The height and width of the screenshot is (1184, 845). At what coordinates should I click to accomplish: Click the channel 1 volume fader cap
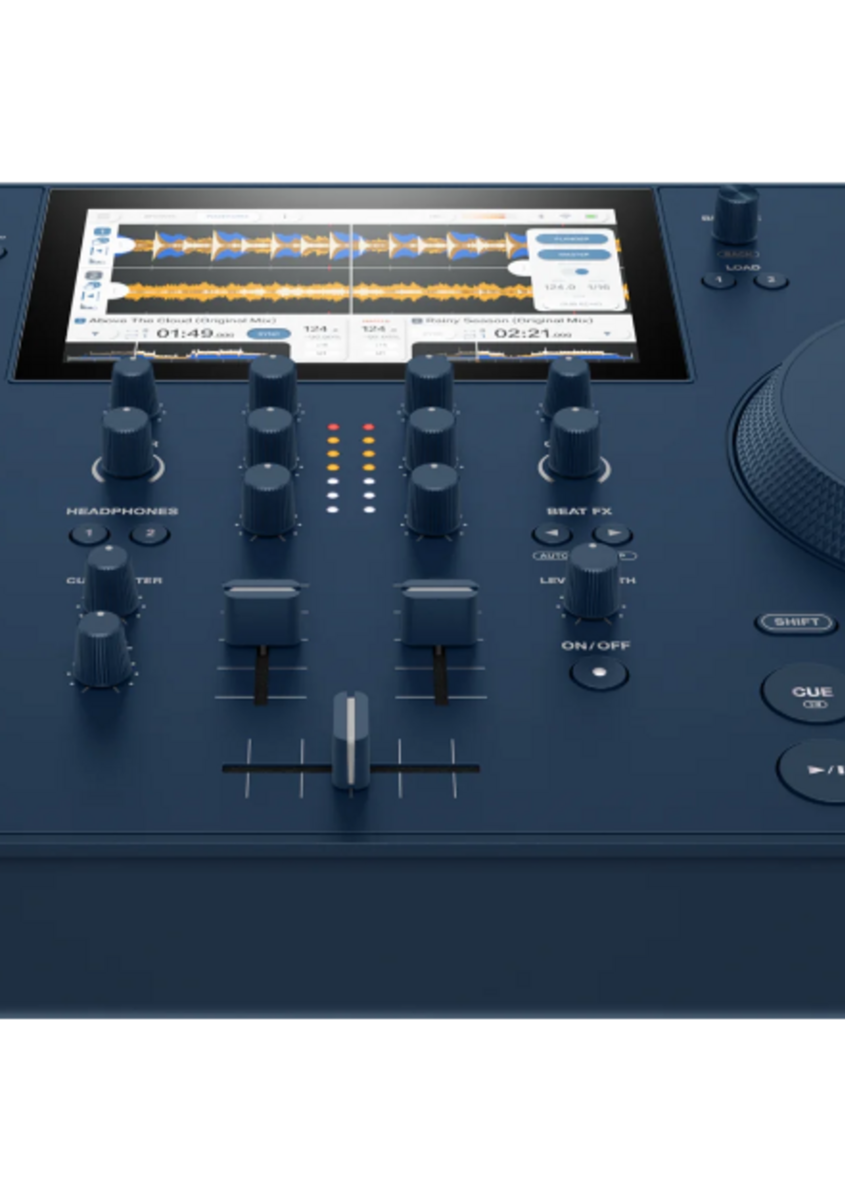point(263,612)
